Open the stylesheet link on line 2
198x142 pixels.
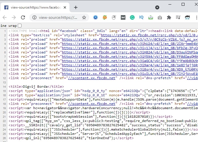click(150, 35)
